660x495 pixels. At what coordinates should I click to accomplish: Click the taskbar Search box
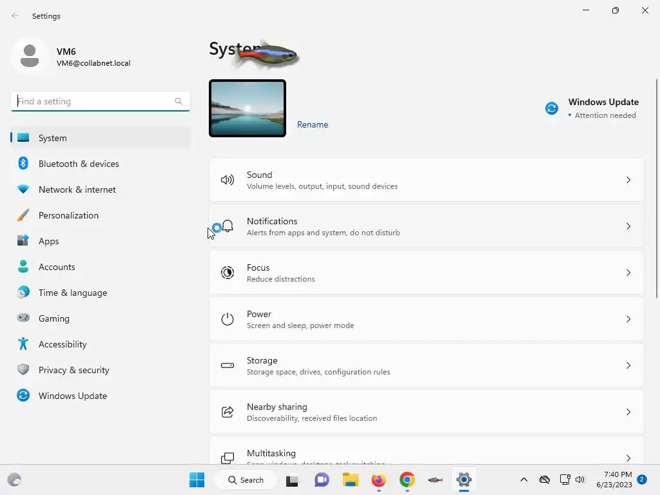[x=246, y=480]
